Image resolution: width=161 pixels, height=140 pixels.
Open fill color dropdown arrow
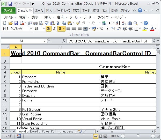pyautogui.click(x=148, y=29)
